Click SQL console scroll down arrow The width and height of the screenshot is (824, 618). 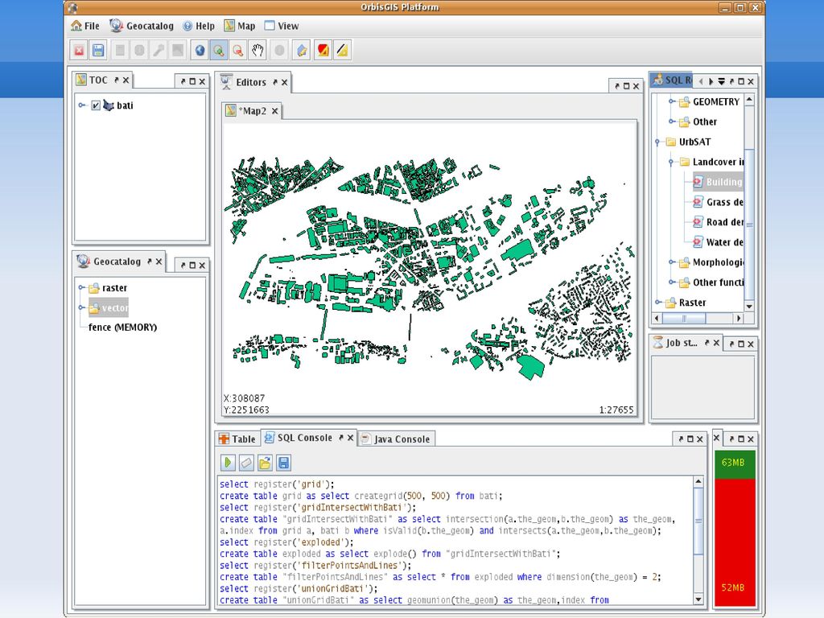tap(698, 599)
